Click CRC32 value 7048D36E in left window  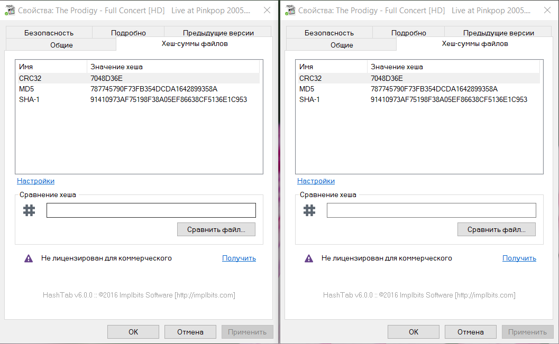click(x=106, y=78)
